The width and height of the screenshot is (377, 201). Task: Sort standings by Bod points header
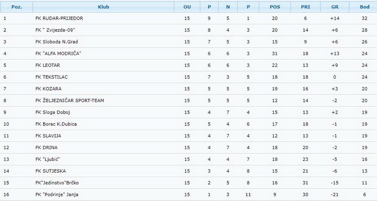[x=364, y=7]
